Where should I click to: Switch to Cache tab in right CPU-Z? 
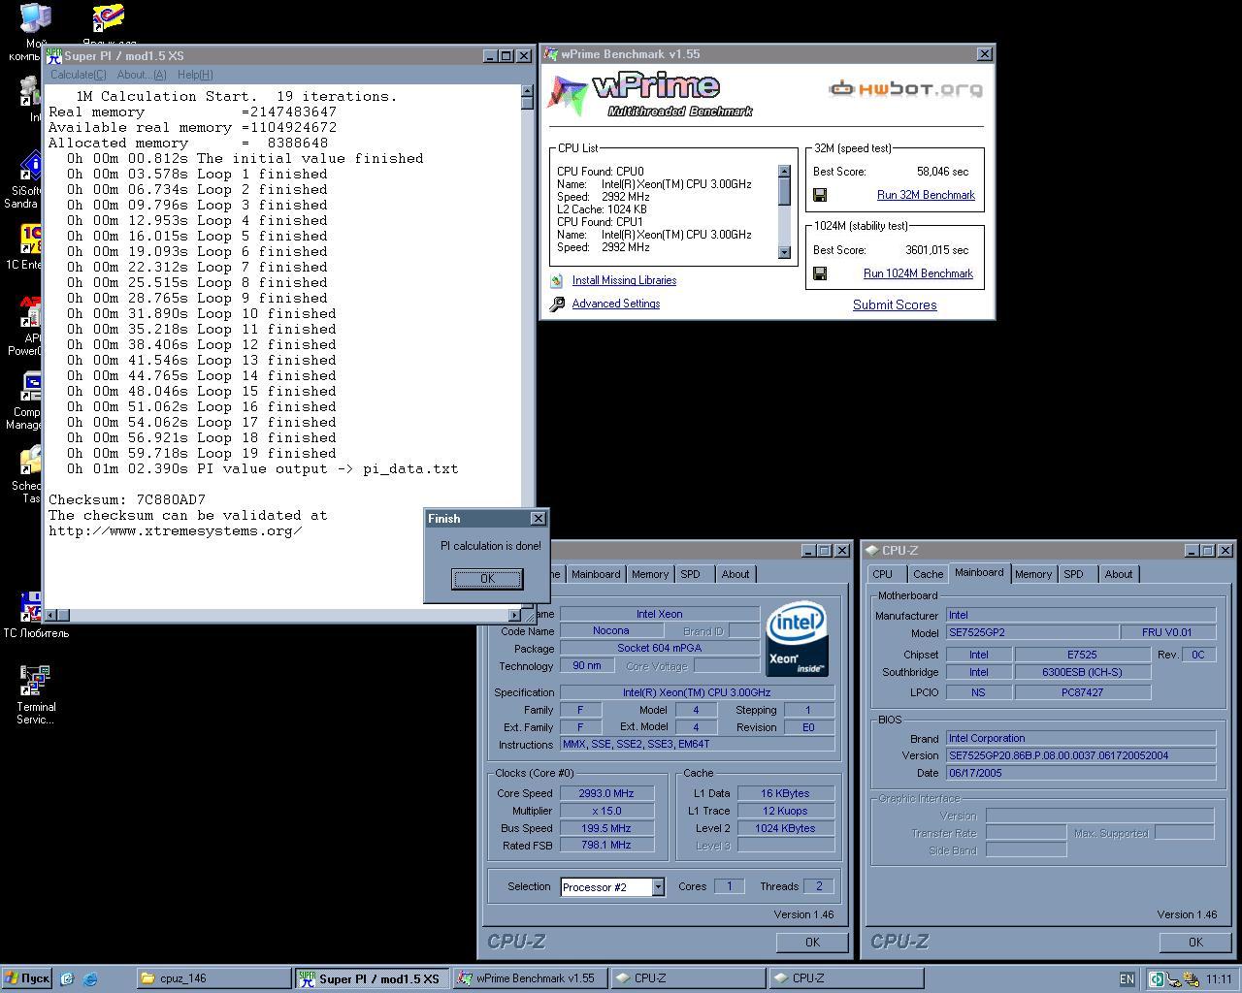(x=928, y=574)
